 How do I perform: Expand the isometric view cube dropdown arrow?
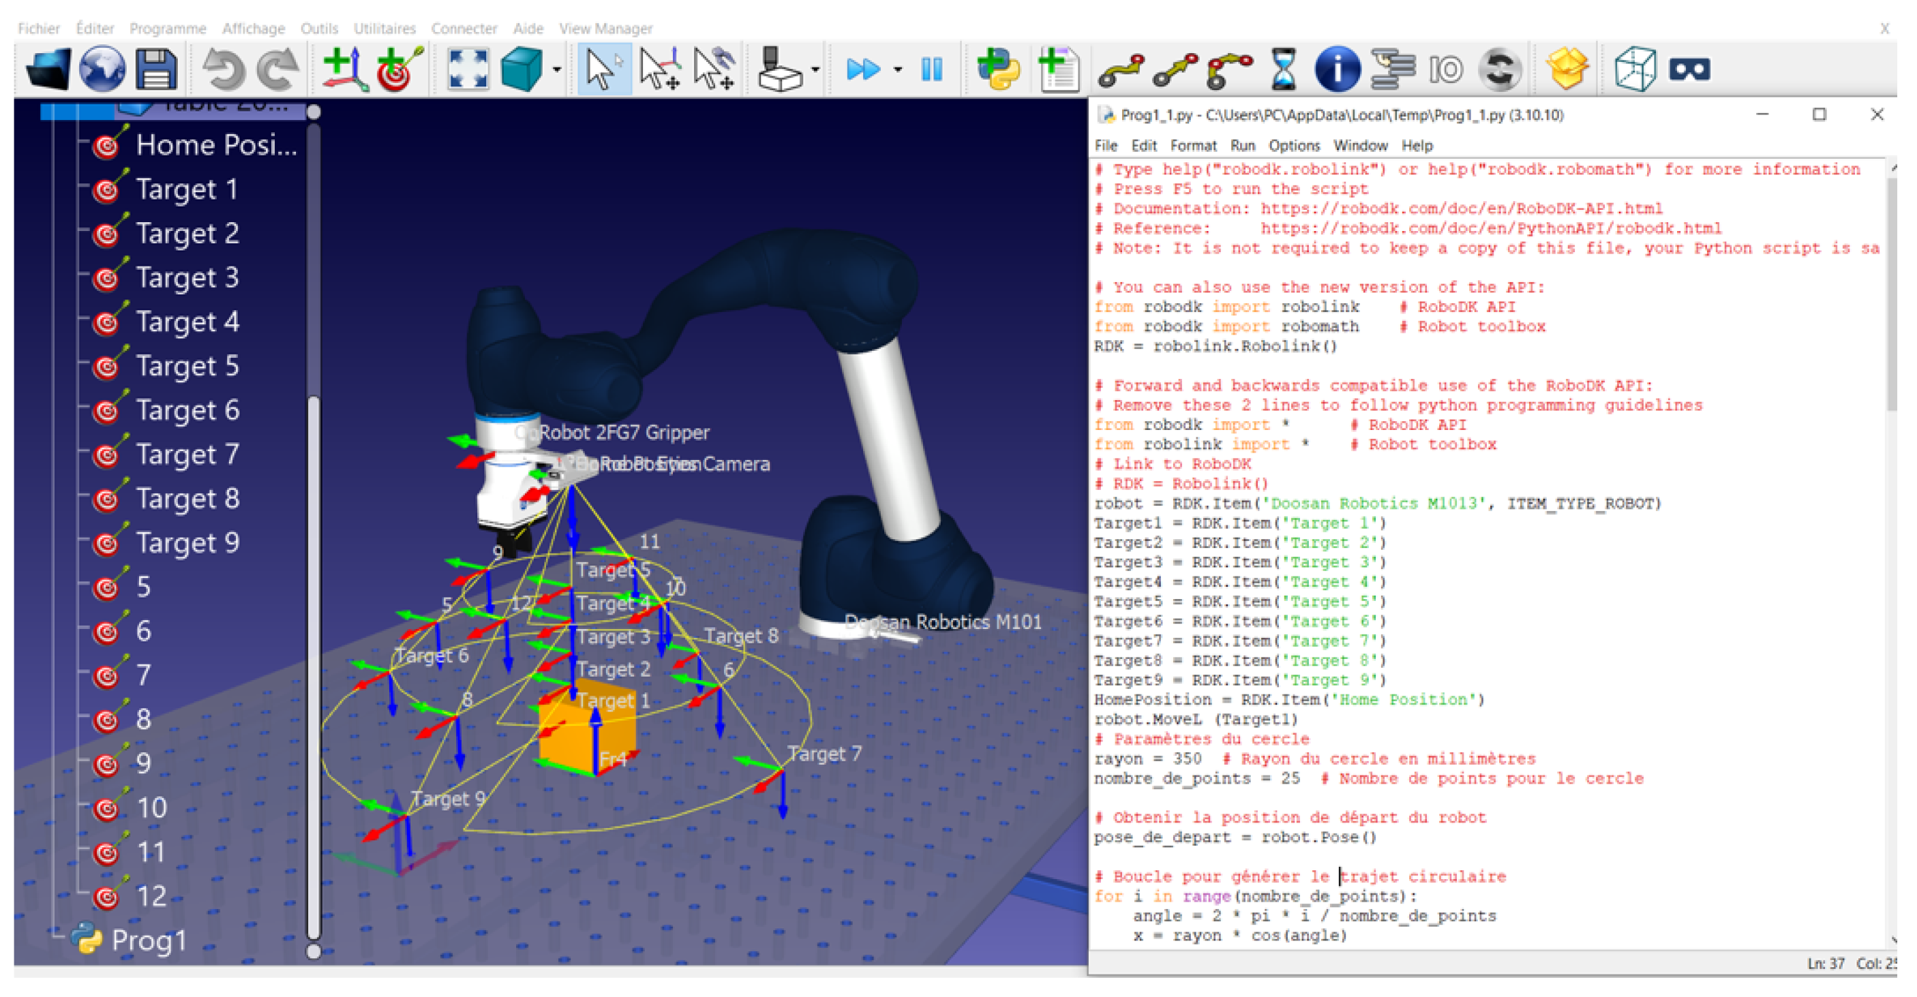(557, 70)
